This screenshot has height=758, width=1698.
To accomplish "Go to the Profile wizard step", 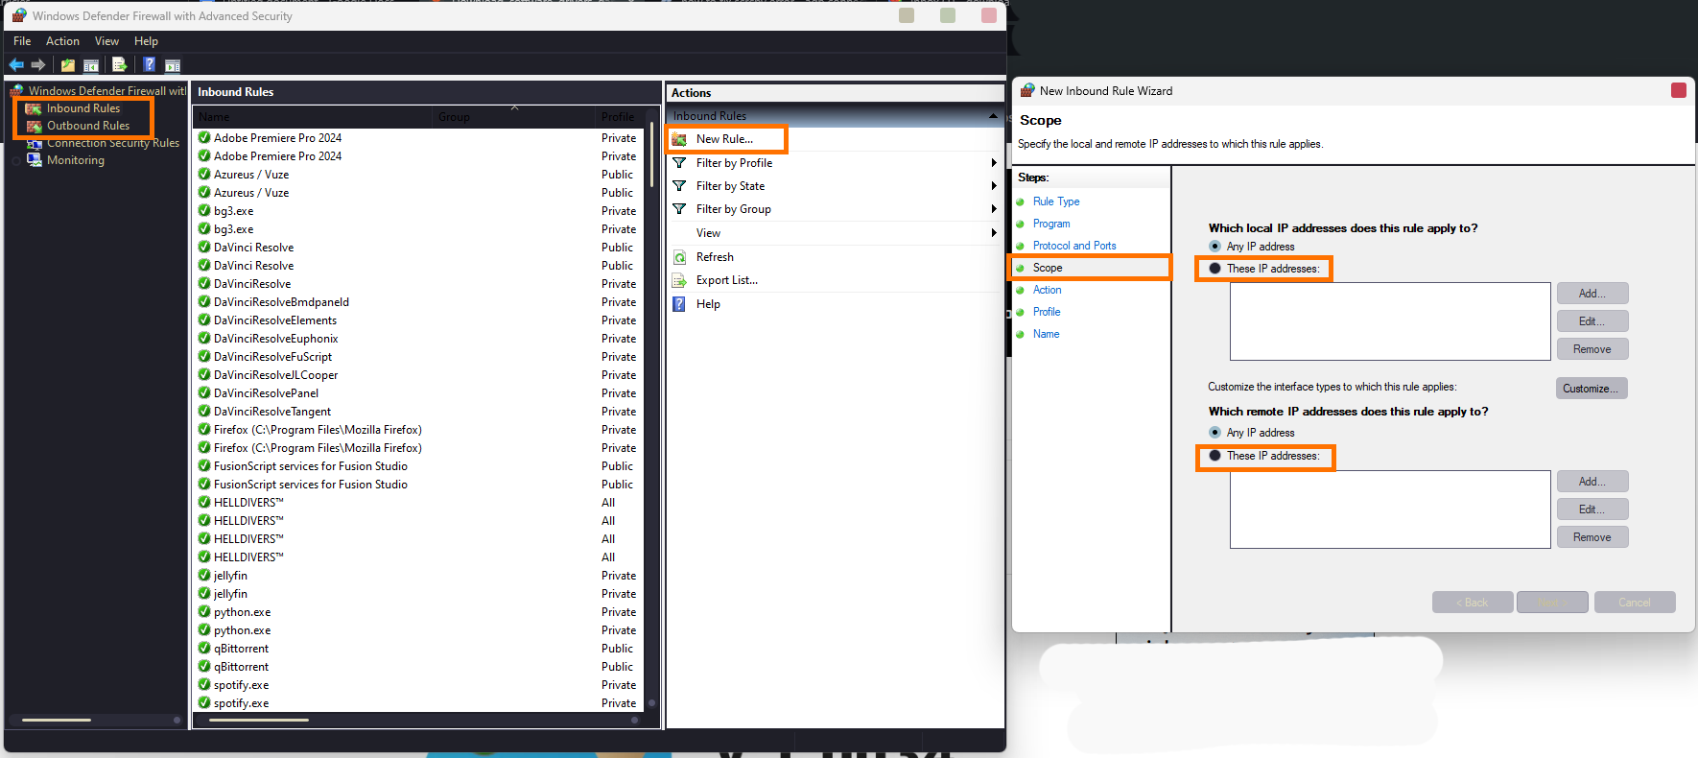I will point(1047,312).
